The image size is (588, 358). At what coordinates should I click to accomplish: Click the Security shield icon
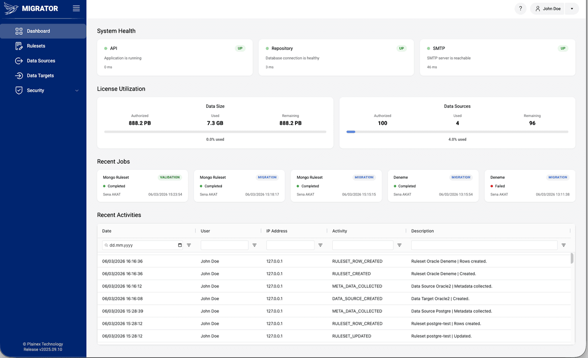(19, 91)
